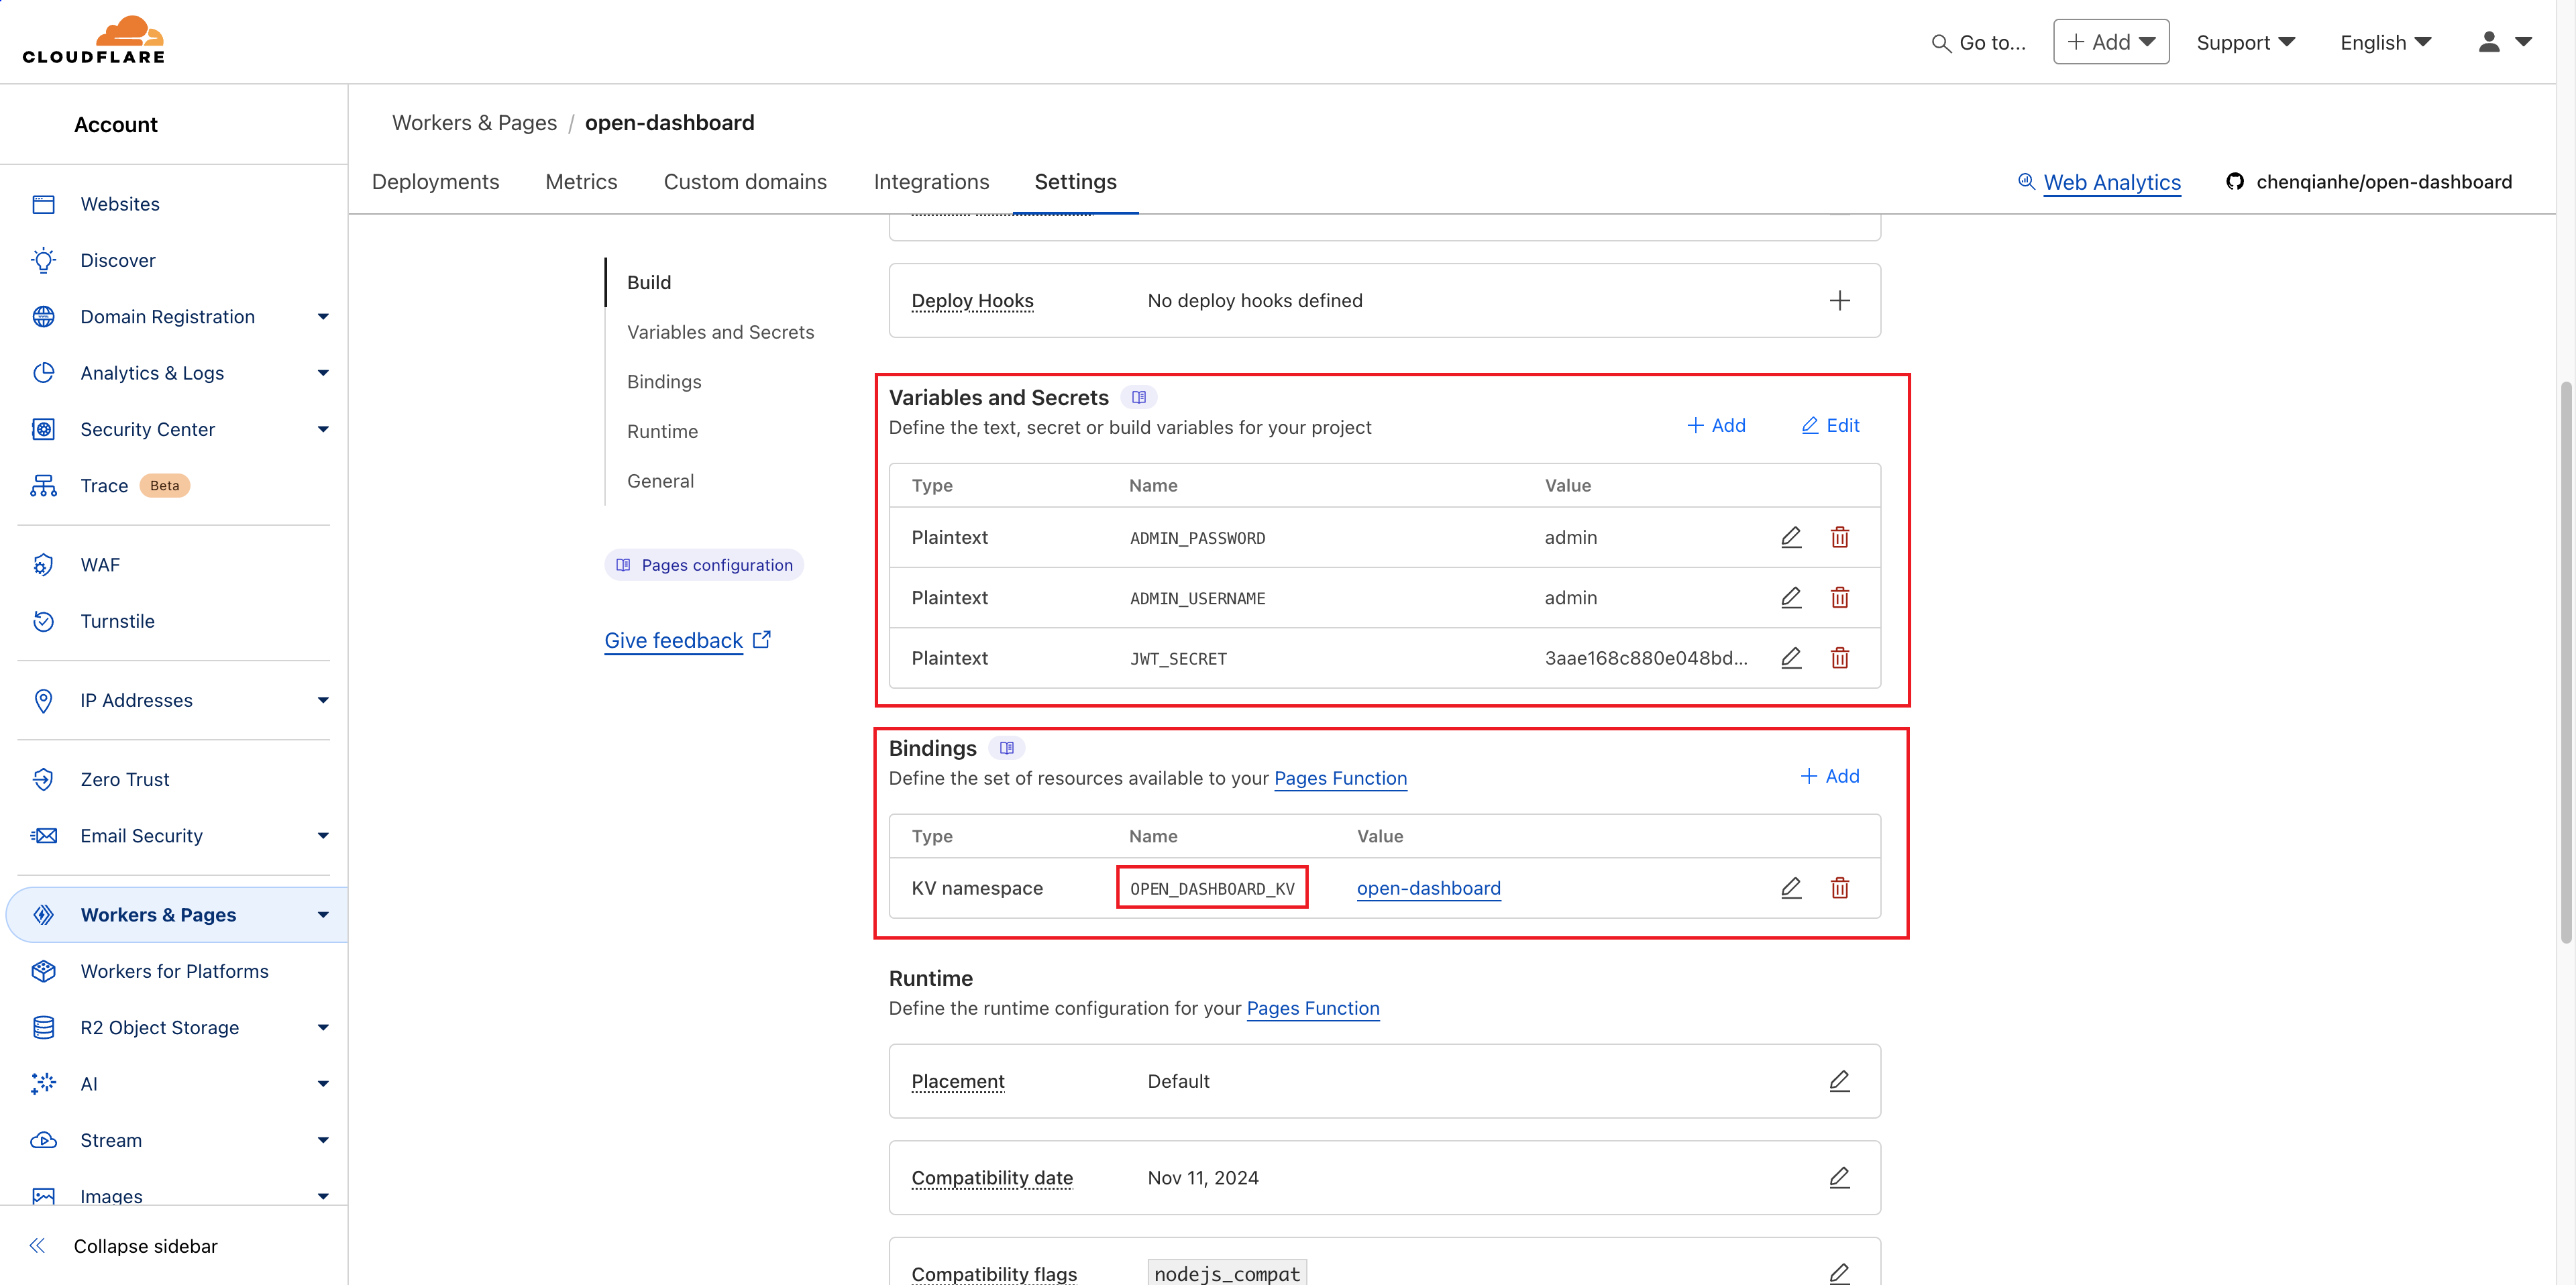
Task: Click the WAF sidebar icon
Action: (43, 565)
